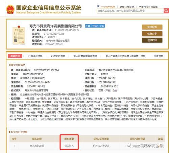This screenshot has width=169, height=153.
Task: Click the English subtitle National Enterprise Credit Information Publicity System
Action: [49, 12]
